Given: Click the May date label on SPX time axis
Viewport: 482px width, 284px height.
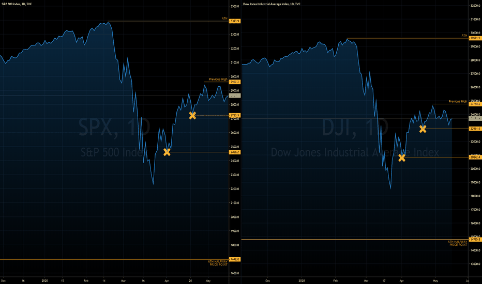Looking at the screenshot, I should (208, 280).
